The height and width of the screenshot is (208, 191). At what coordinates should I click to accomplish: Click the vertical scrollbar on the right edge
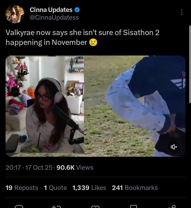[190, 64]
